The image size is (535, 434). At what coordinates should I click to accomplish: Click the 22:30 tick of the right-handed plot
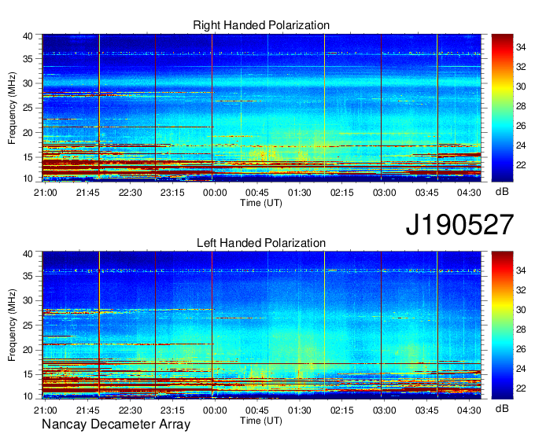(131, 193)
